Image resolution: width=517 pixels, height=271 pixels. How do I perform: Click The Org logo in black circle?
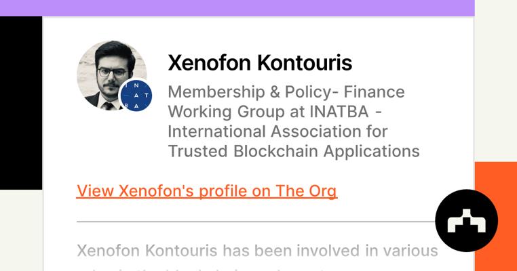coord(466,221)
